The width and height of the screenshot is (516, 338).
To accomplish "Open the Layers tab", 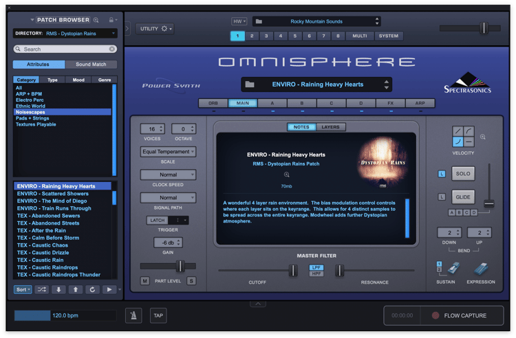I will point(330,127).
